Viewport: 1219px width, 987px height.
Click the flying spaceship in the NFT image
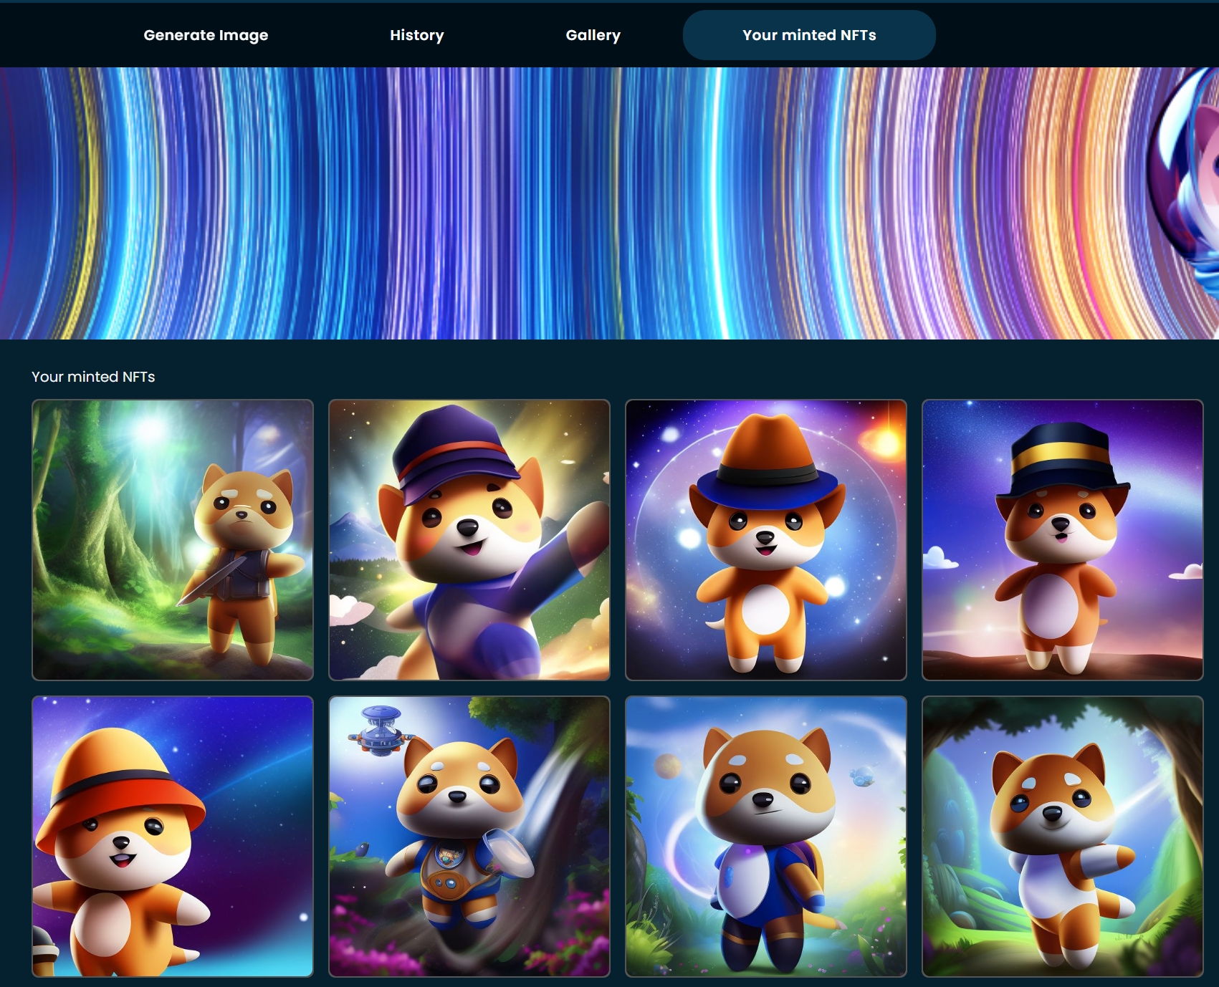[x=380, y=732]
